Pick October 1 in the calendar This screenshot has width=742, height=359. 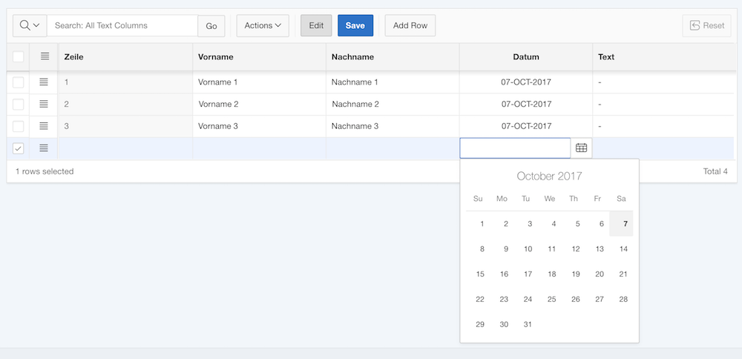click(478, 224)
